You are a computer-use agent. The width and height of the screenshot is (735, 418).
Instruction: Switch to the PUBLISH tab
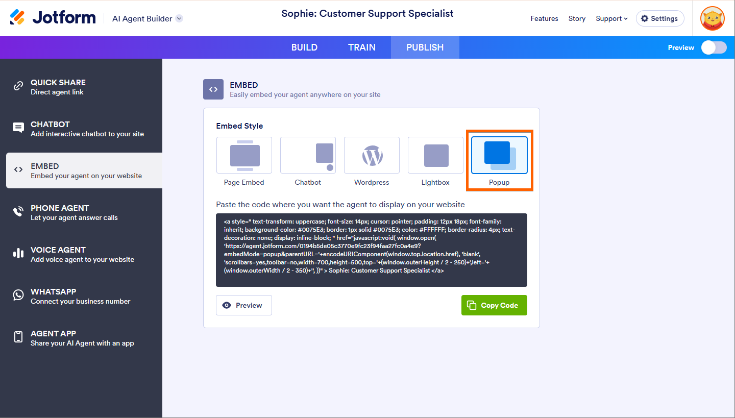point(425,47)
